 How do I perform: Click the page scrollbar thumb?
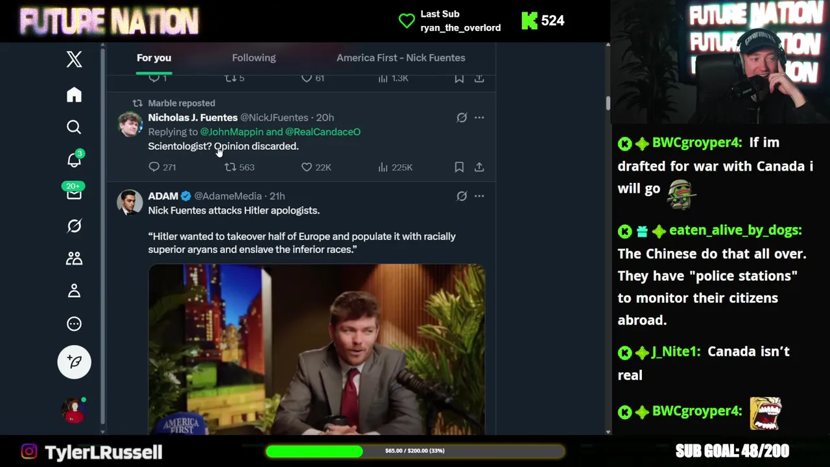click(x=608, y=103)
